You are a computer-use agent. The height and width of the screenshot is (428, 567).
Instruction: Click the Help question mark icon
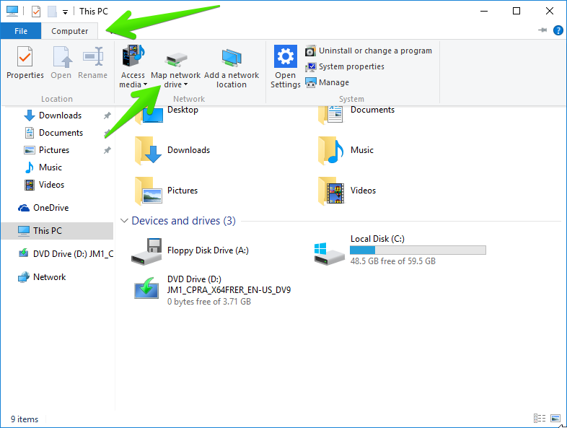pos(558,30)
